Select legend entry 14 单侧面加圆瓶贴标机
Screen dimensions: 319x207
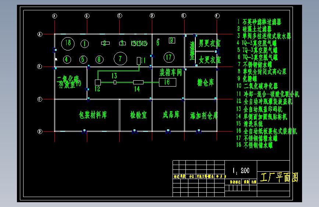tap(262, 116)
